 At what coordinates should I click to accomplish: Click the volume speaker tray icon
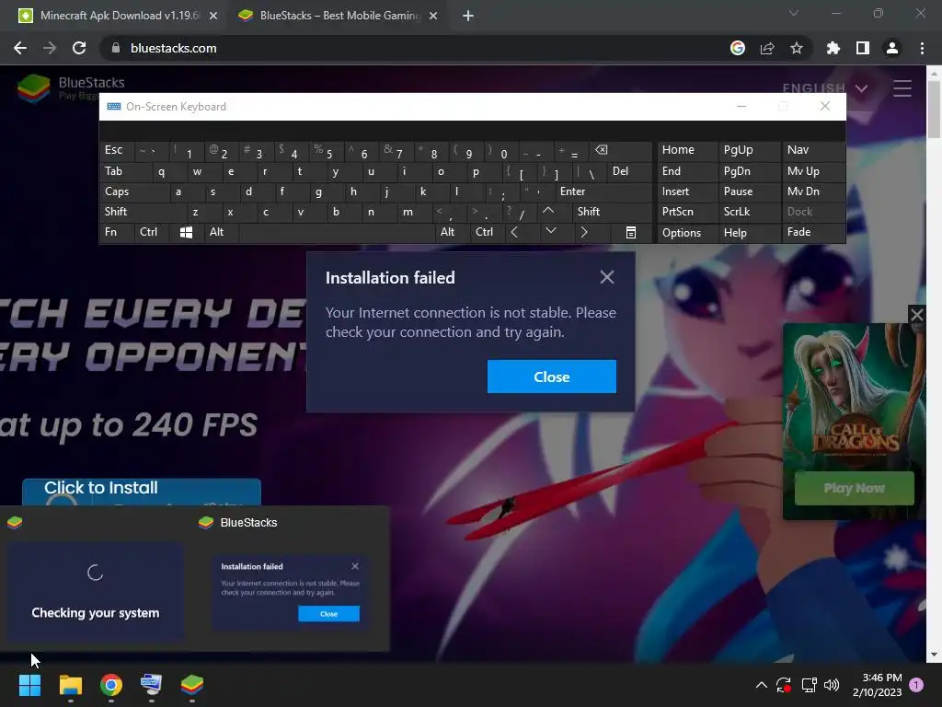coord(832,685)
